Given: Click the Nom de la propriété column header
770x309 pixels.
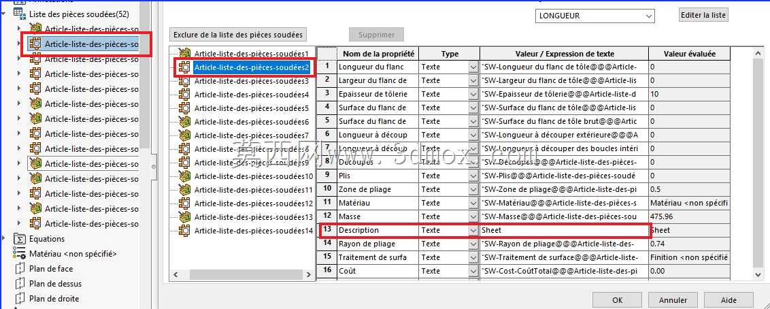Looking at the screenshot, I should click(x=378, y=54).
